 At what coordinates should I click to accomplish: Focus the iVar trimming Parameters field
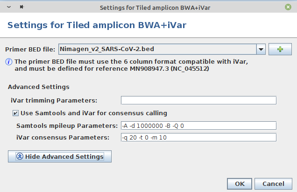pos(198,100)
